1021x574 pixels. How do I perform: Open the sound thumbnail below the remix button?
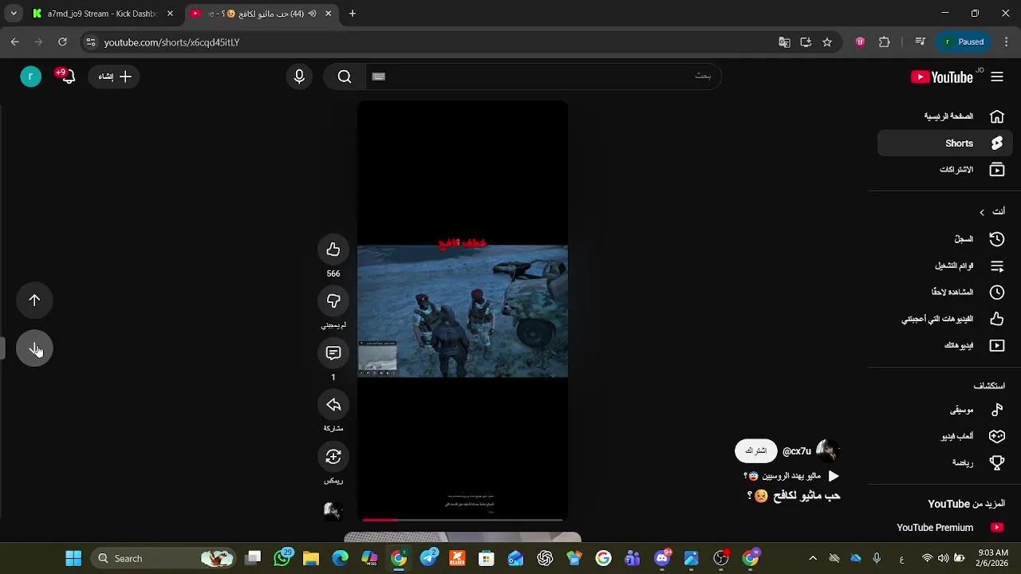point(333,510)
